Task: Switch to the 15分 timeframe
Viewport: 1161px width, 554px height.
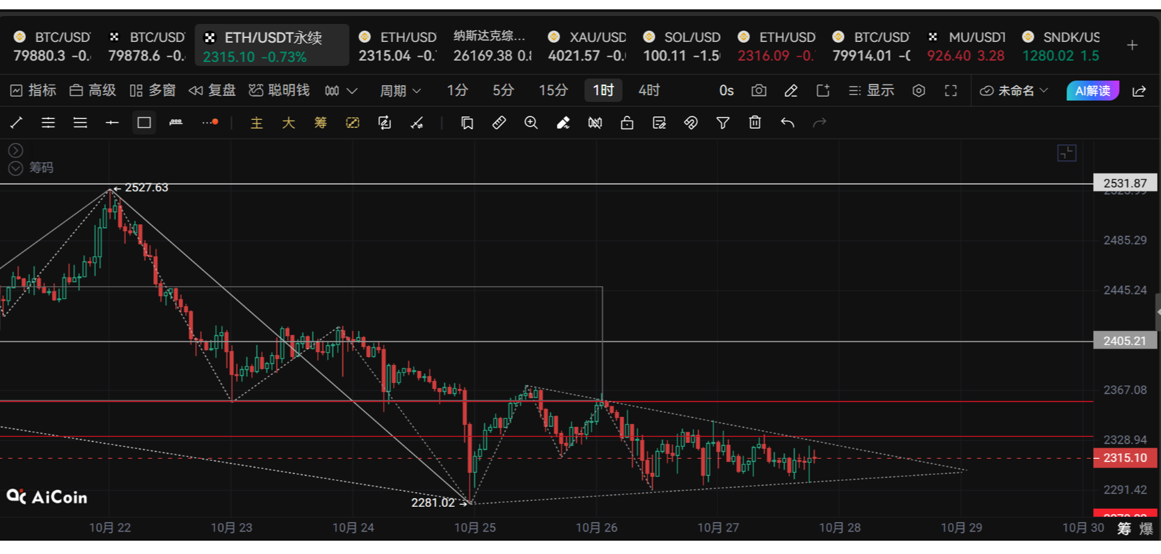Action: [x=553, y=91]
